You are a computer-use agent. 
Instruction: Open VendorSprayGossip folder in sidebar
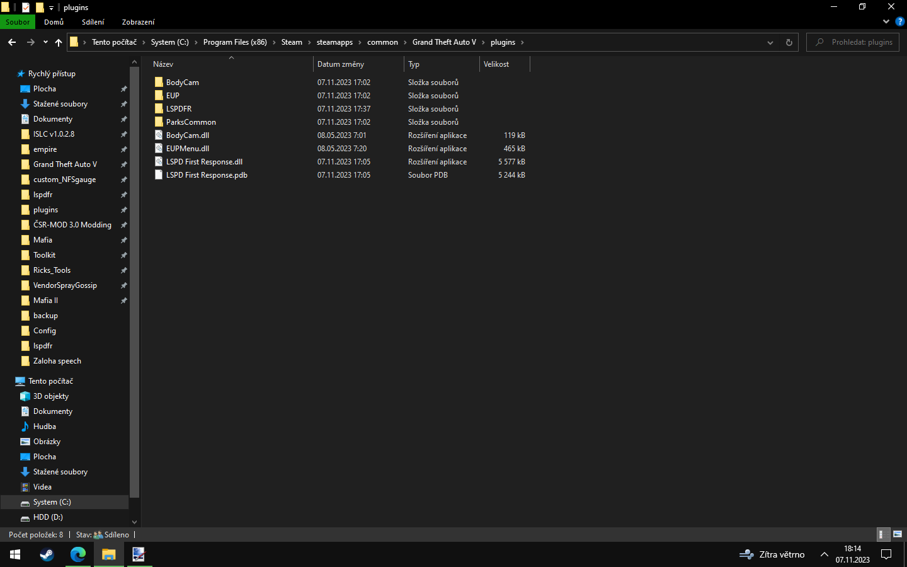[65, 285]
